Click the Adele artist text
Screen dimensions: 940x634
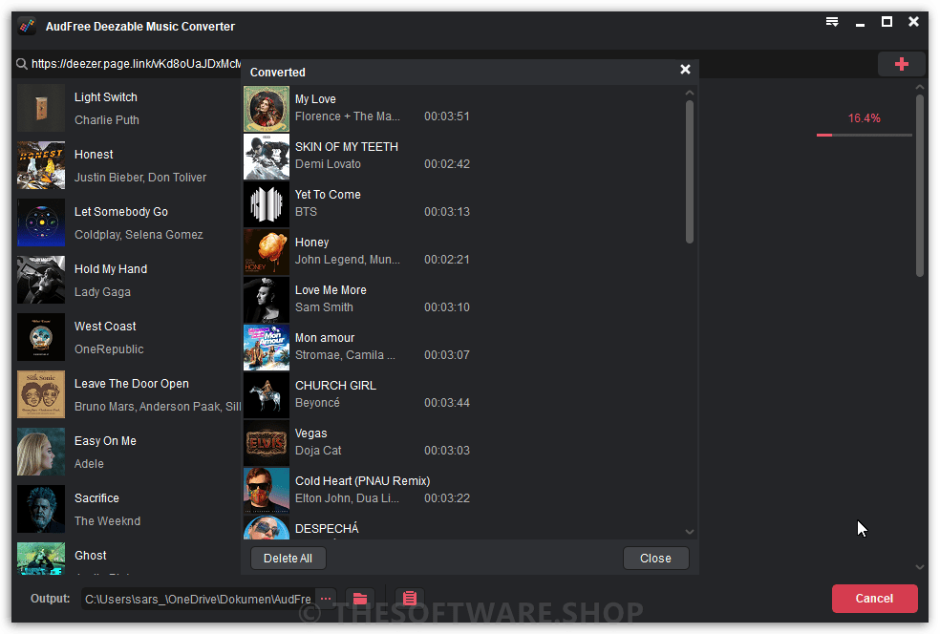89,464
